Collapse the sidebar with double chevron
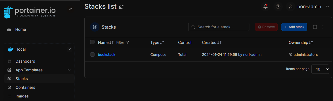Image resolution: width=333 pixels, height=101 pixels. pyautogui.click(x=70, y=9)
